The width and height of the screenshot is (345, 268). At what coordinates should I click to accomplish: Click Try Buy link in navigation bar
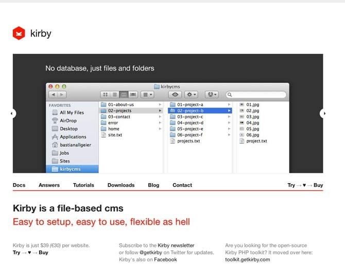coord(305,185)
